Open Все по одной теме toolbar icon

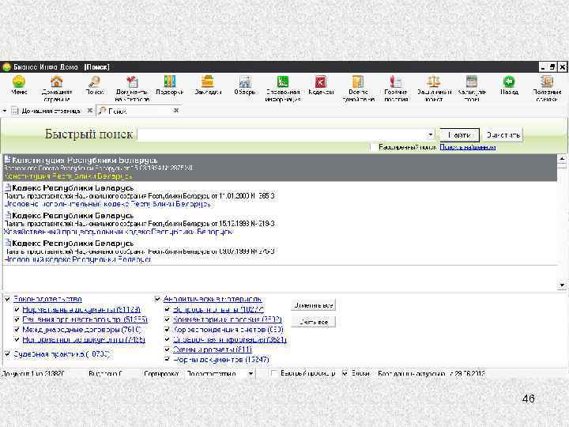[358, 81]
